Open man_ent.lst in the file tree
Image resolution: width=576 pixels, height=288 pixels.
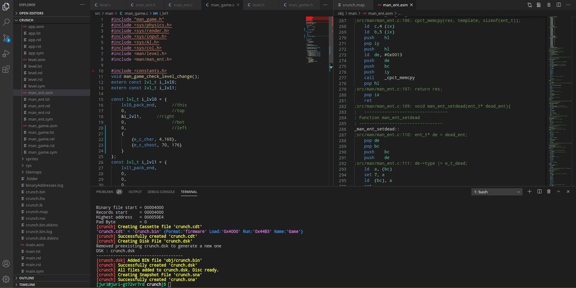(39, 99)
